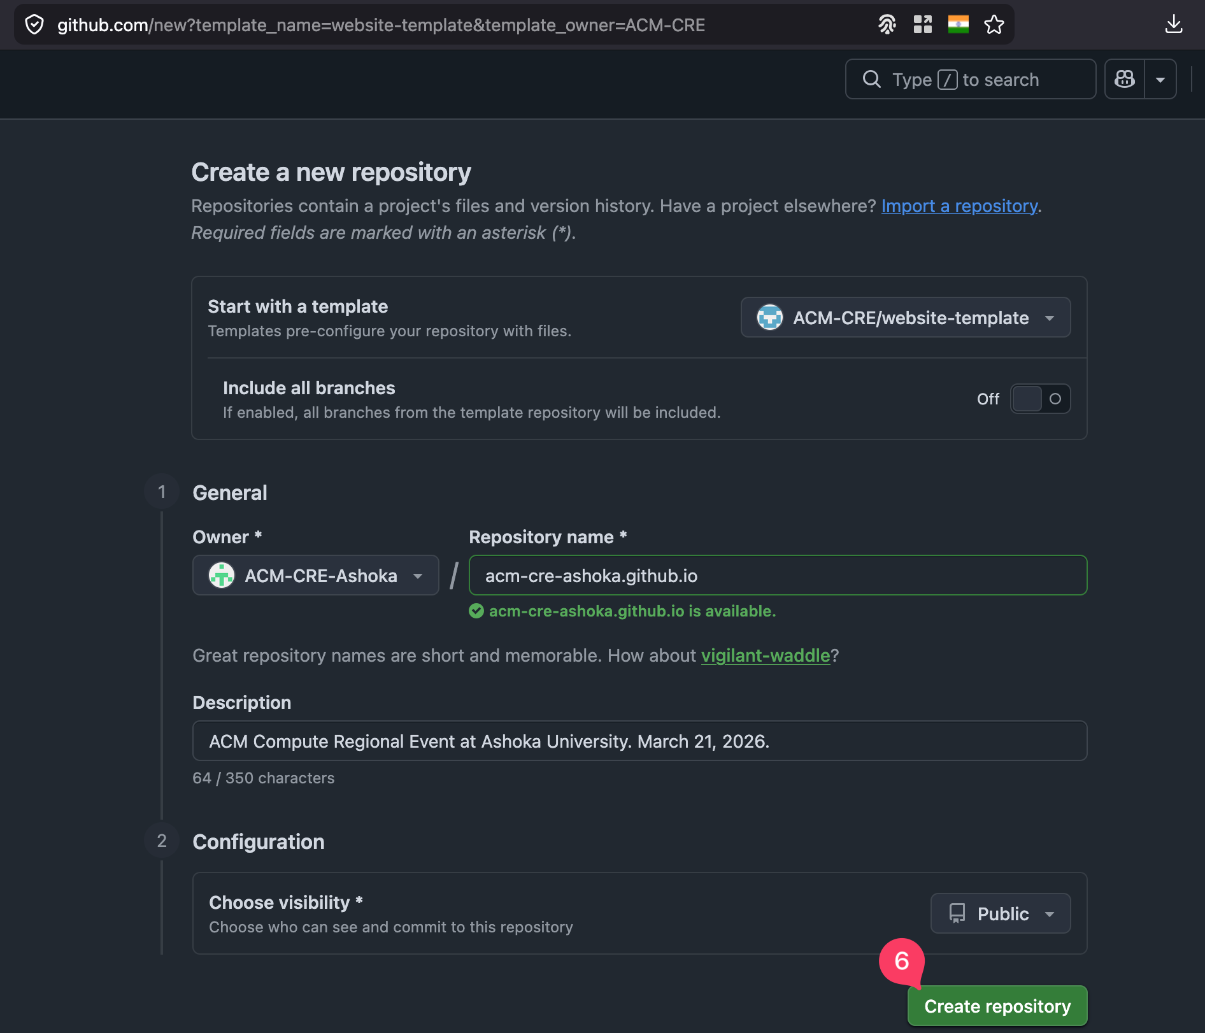Expand the Copilot dropdown caret
Screen dimensions: 1205x1033
coord(1160,80)
